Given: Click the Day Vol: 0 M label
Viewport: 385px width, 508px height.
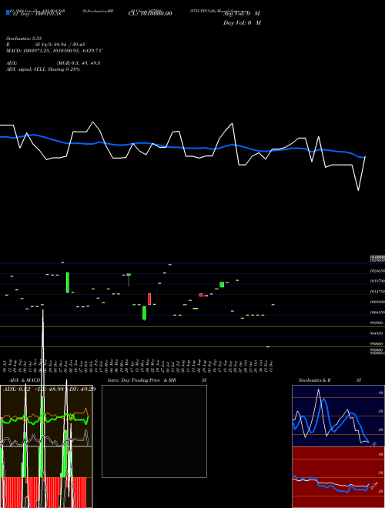Looking at the screenshot, I should [x=242, y=23].
